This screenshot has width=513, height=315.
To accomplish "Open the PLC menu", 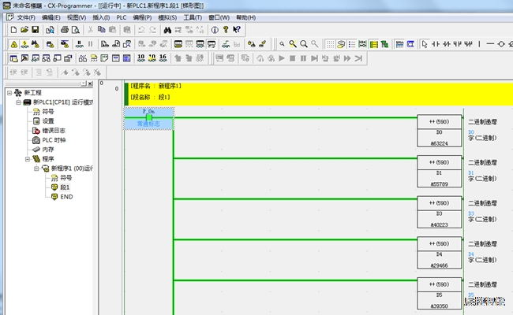I will tap(122, 17).
